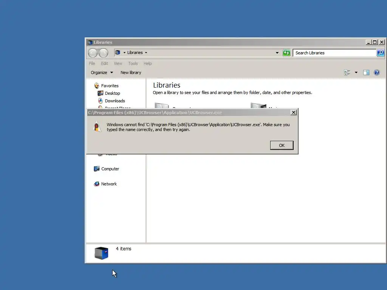Screen dimensions: 387x290
Task: Minimize the Libraries window
Action: tap(368, 42)
